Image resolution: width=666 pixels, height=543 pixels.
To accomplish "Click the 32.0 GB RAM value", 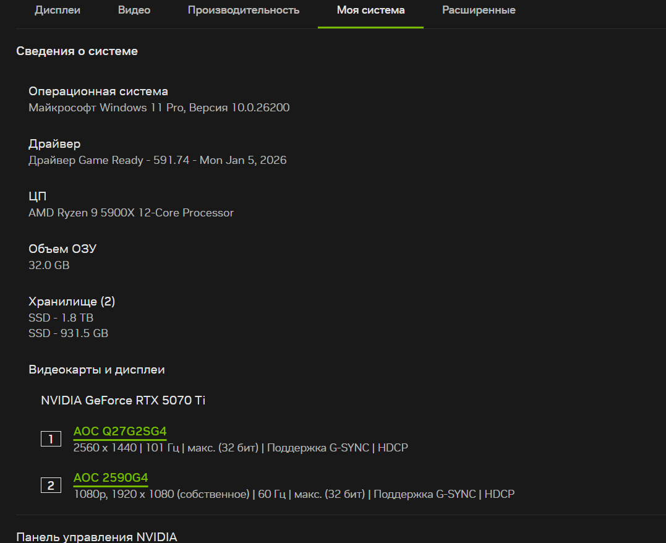I will pos(49,265).
